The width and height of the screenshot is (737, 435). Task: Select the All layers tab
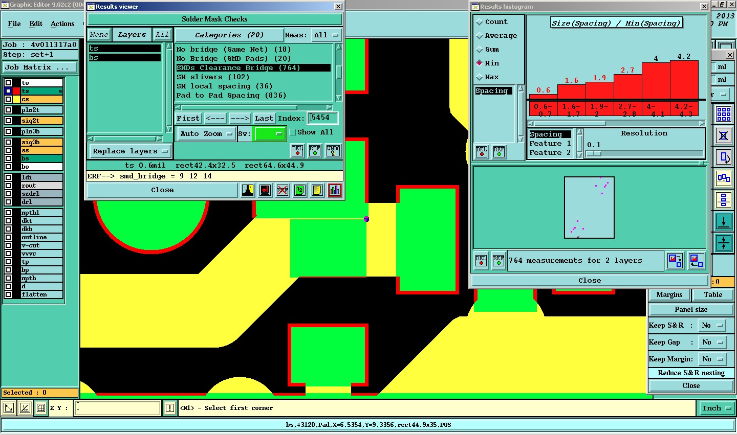pos(162,35)
